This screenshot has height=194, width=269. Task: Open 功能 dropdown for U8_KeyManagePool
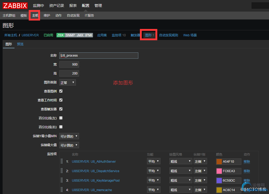[x=154, y=180]
